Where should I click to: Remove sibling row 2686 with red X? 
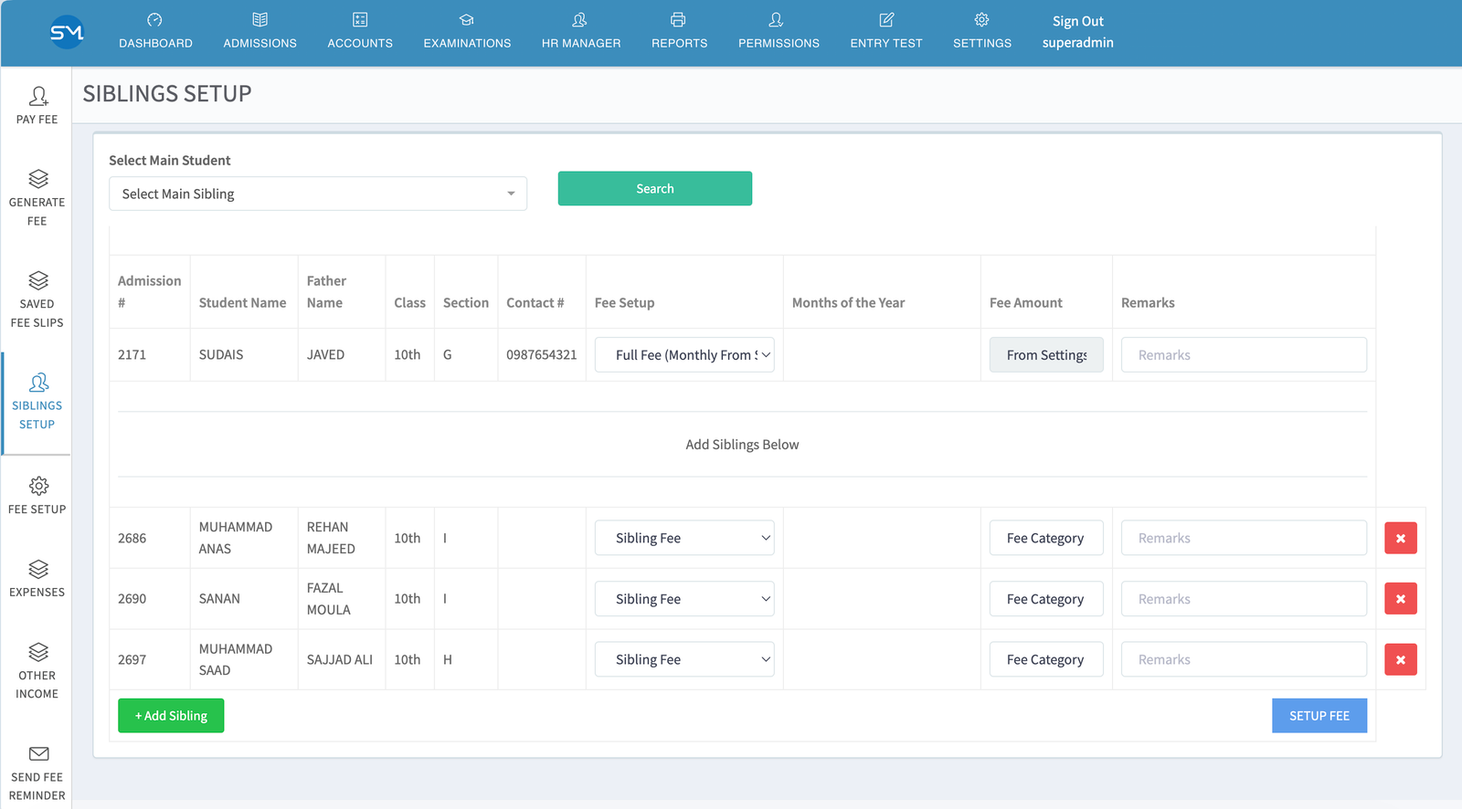[x=1401, y=538]
